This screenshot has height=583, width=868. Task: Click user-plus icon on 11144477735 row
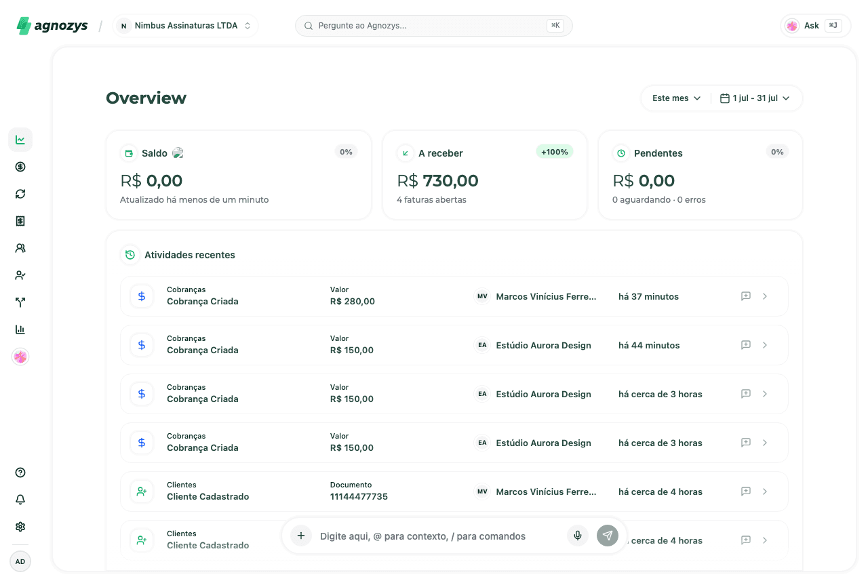(142, 491)
